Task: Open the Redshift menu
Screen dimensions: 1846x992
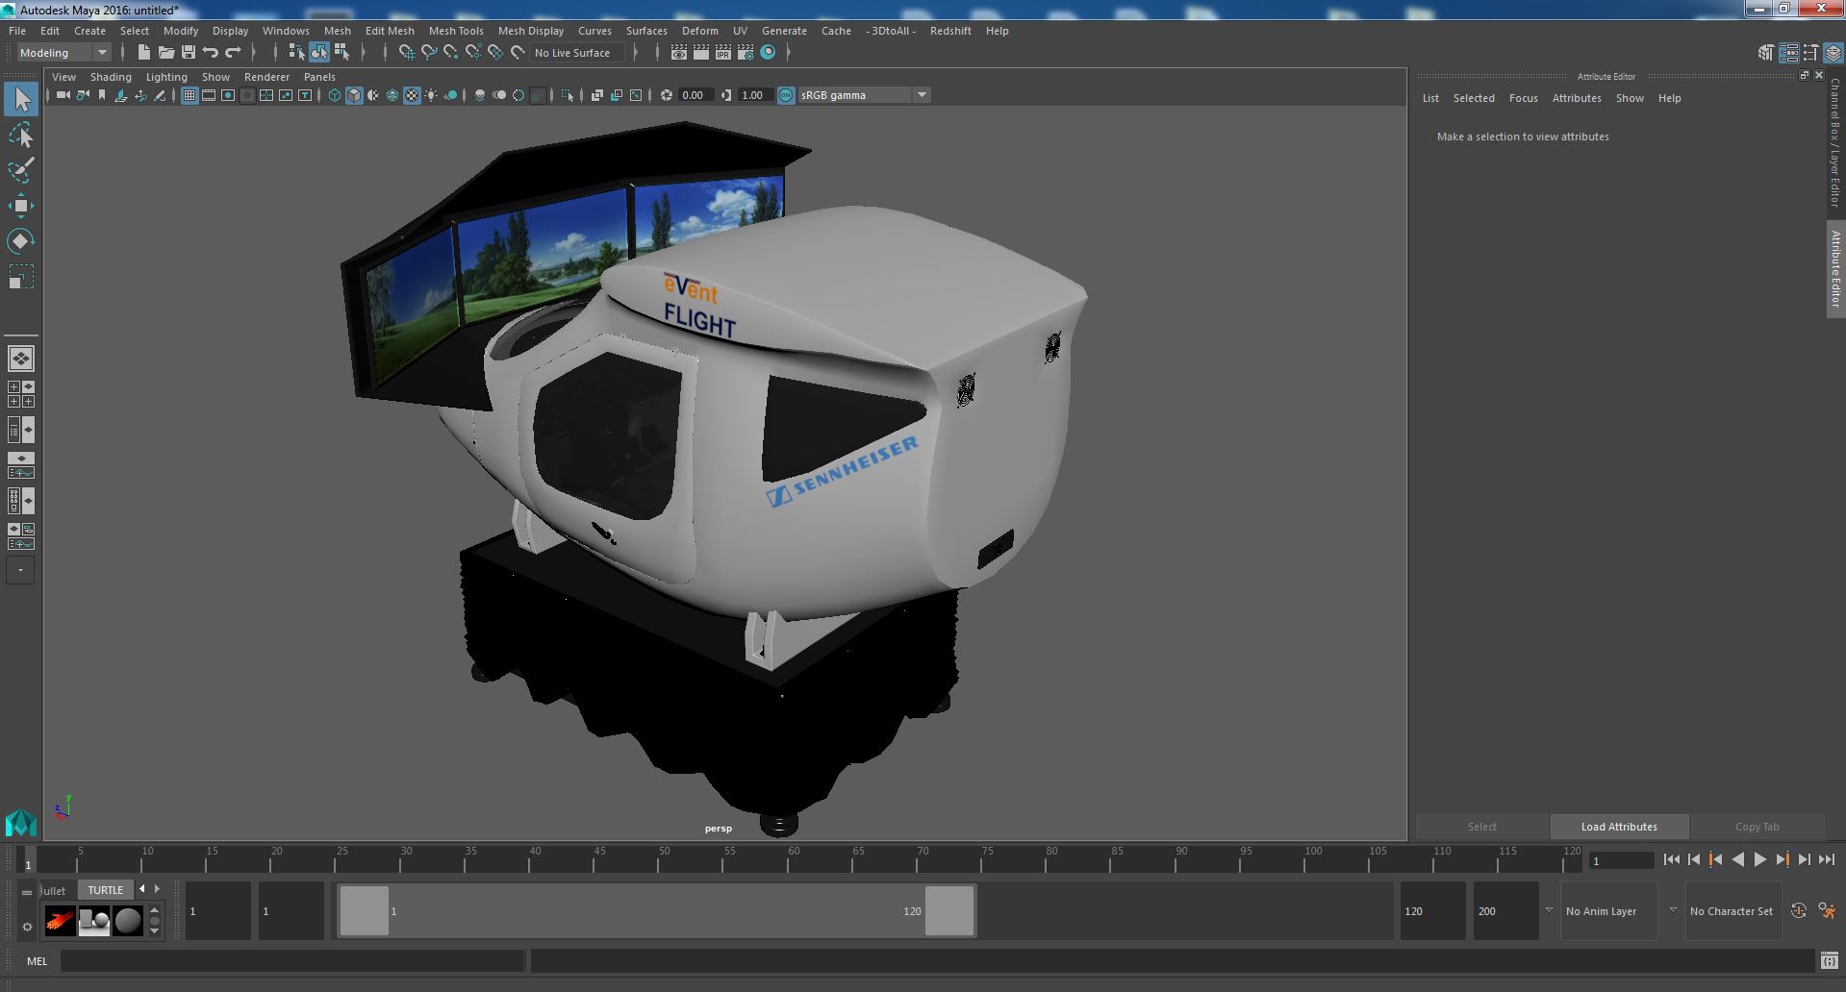Action: tap(950, 31)
